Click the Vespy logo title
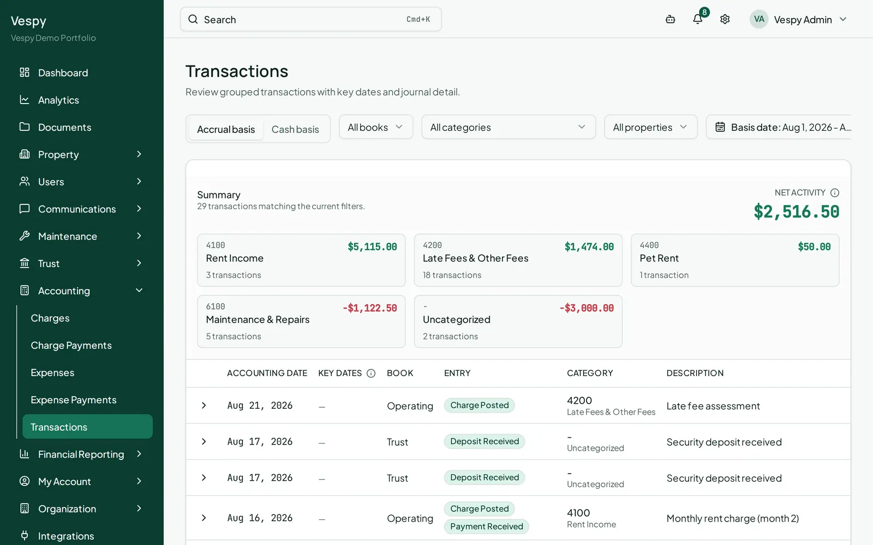 pyautogui.click(x=28, y=21)
